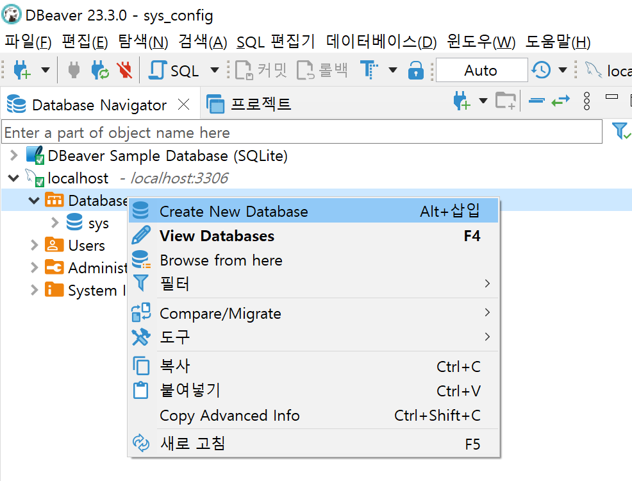Expand DBeaver Sample Database node
This screenshot has height=481, width=632.
13,155
